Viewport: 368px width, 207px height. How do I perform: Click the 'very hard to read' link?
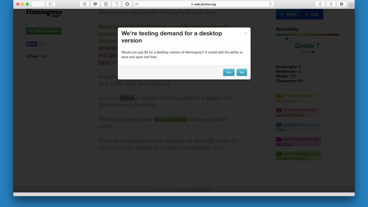290,115
